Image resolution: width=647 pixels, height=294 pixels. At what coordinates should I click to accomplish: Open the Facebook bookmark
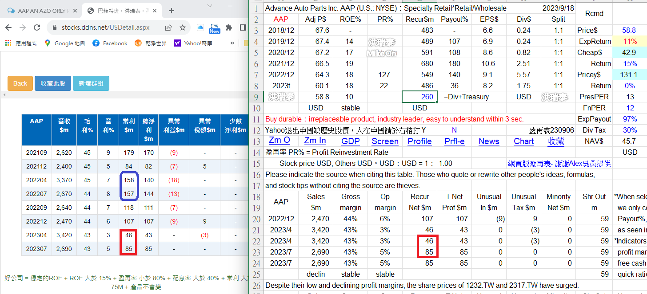click(x=110, y=43)
